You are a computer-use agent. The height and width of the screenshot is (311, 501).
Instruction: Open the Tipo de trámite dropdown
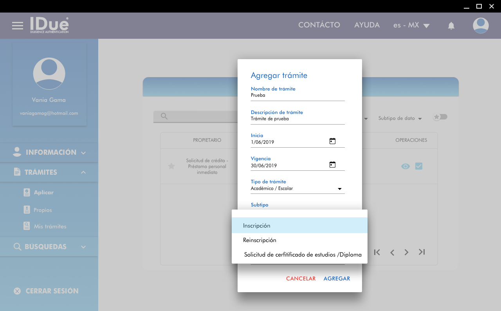tap(297, 189)
